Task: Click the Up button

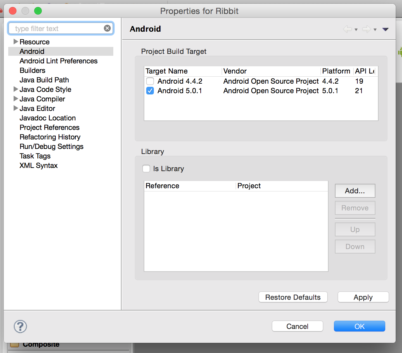Action: 355,229
